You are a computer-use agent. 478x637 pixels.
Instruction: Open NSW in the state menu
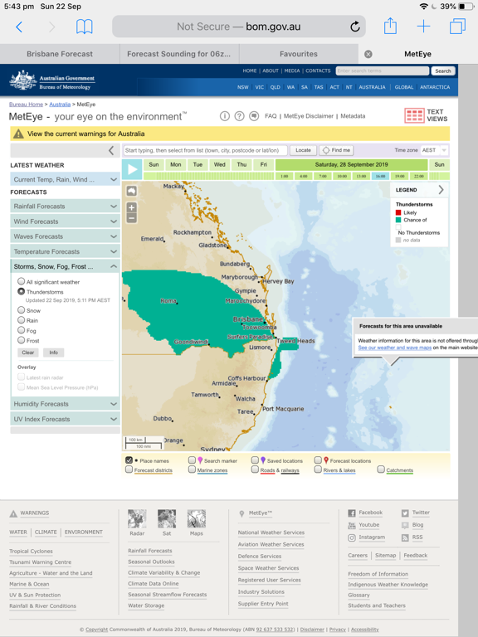pyautogui.click(x=242, y=87)
